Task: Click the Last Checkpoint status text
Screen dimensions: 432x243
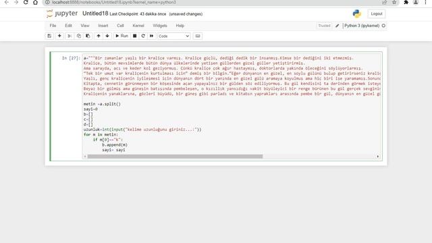Action: 138,13
